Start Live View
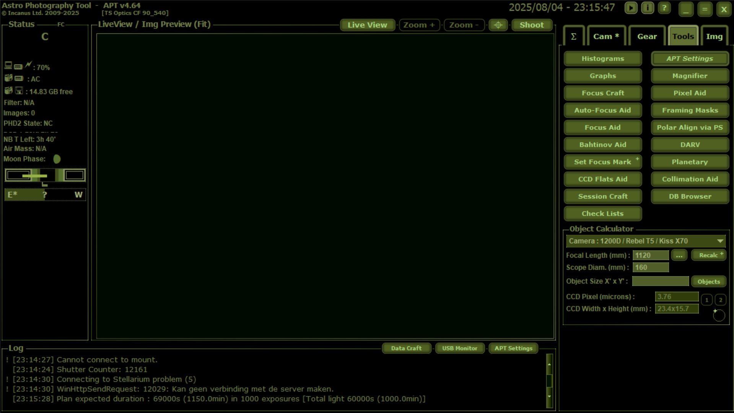Screen dimensions: 734x413 click(x=367, y=25)
